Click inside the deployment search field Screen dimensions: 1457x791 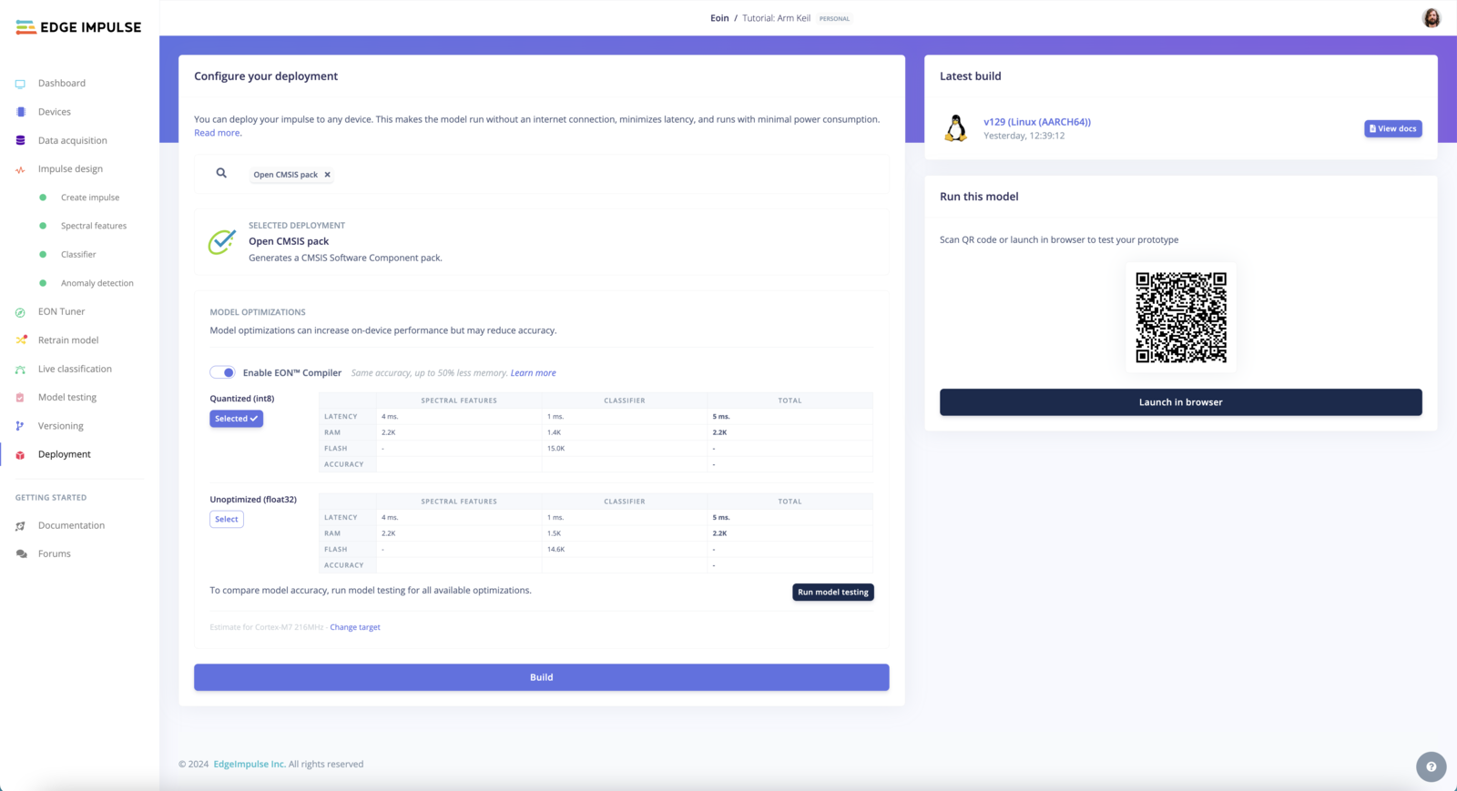pyautogui.click(x=542, y=174)
